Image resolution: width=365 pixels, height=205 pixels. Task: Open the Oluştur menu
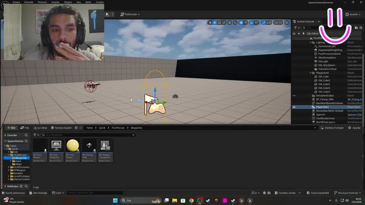[x=68, y=2]
